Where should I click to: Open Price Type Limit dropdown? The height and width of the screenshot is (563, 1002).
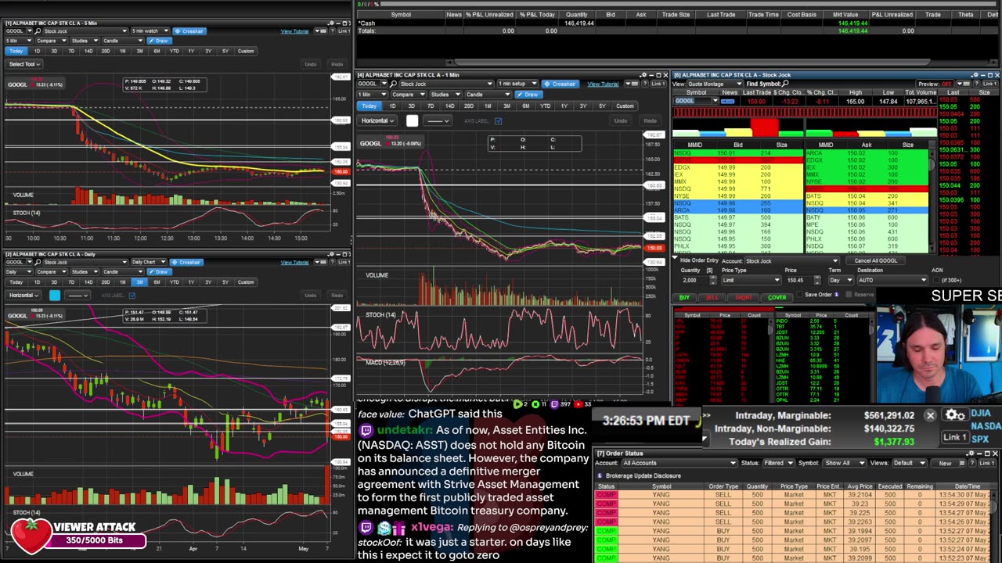[751, 280]
